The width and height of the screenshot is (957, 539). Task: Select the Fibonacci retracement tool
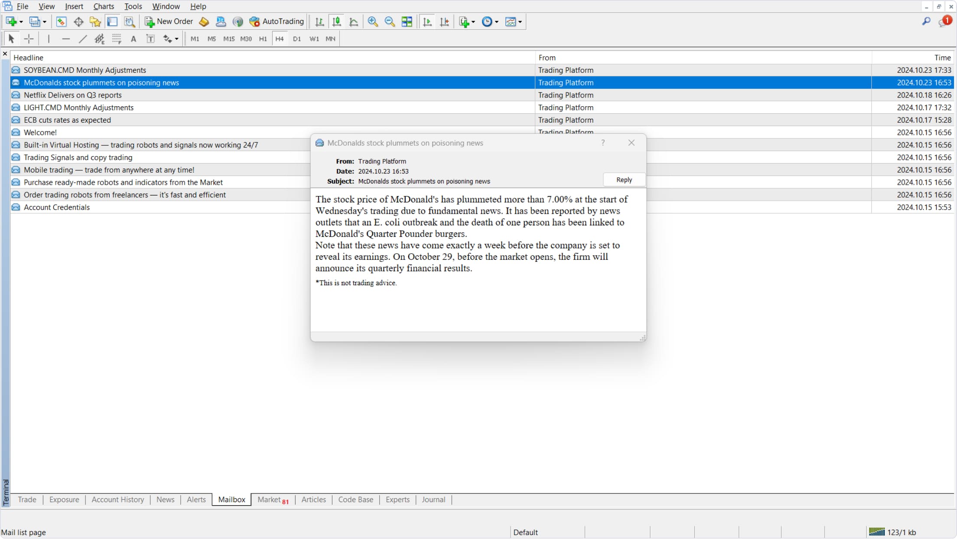117,39
